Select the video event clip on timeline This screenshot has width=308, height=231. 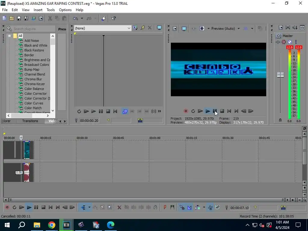(x=27, y=150)
